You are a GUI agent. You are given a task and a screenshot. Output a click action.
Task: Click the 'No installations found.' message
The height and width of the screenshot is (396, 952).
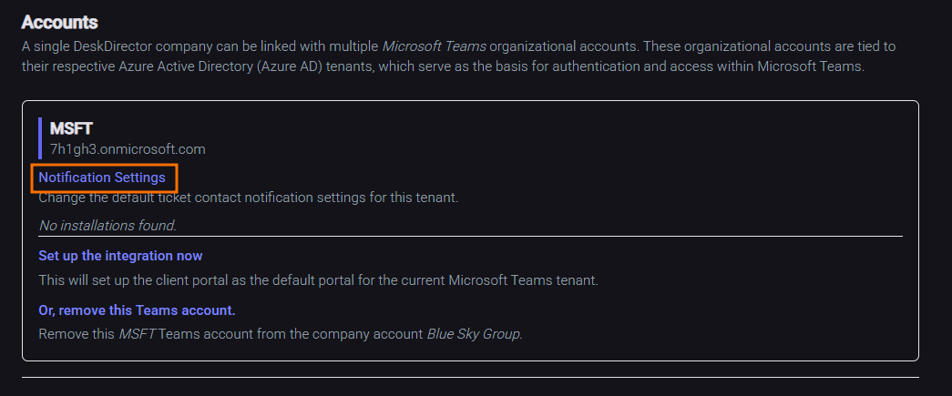pos(107,225)
